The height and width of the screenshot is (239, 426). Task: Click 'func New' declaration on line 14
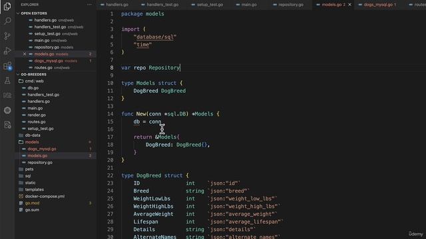133,114
